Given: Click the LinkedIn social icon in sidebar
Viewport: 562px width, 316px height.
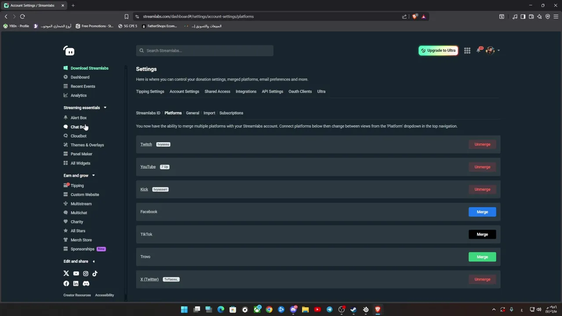Looking at the screenshot, I should (x=76, y=284).
